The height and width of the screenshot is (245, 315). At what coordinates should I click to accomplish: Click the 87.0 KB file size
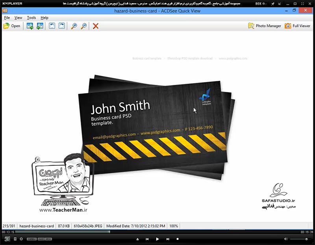(64, 226)
